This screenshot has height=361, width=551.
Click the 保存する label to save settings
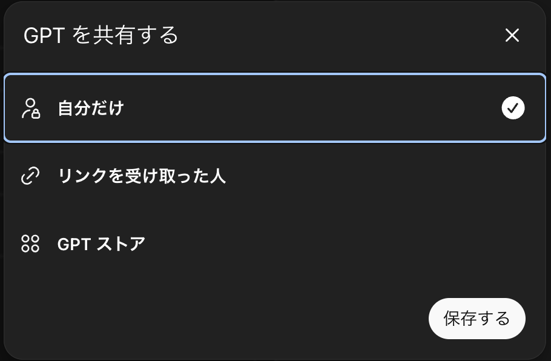477,319
